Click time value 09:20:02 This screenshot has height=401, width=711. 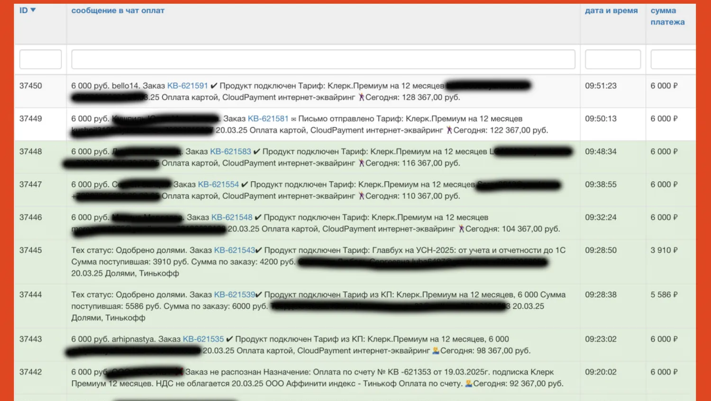pos(601,372)
